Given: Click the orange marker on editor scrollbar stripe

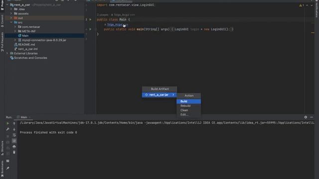Looking at the screenshot, I should coord(313,33).
